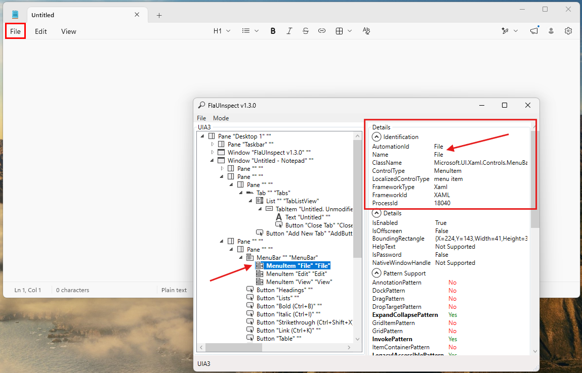582x373 pixels.
Task: Open the Edit menu in Notepad
Action: (41, 31)
